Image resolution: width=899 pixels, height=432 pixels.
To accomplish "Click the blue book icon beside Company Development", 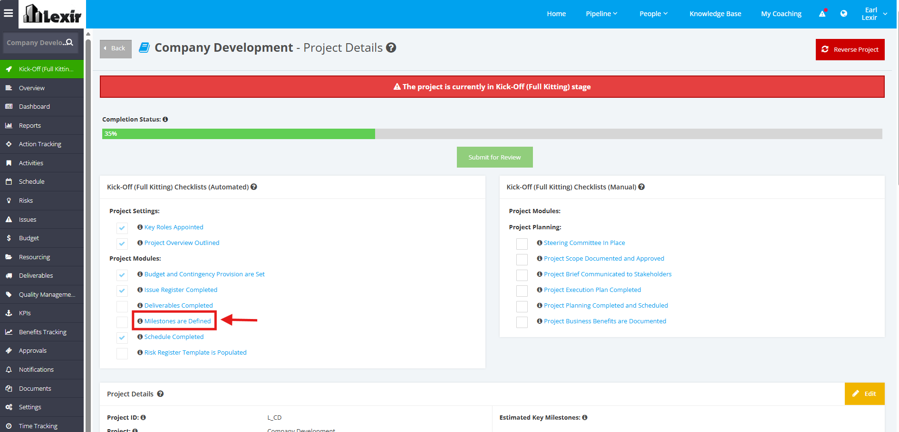I will (145, 47).
